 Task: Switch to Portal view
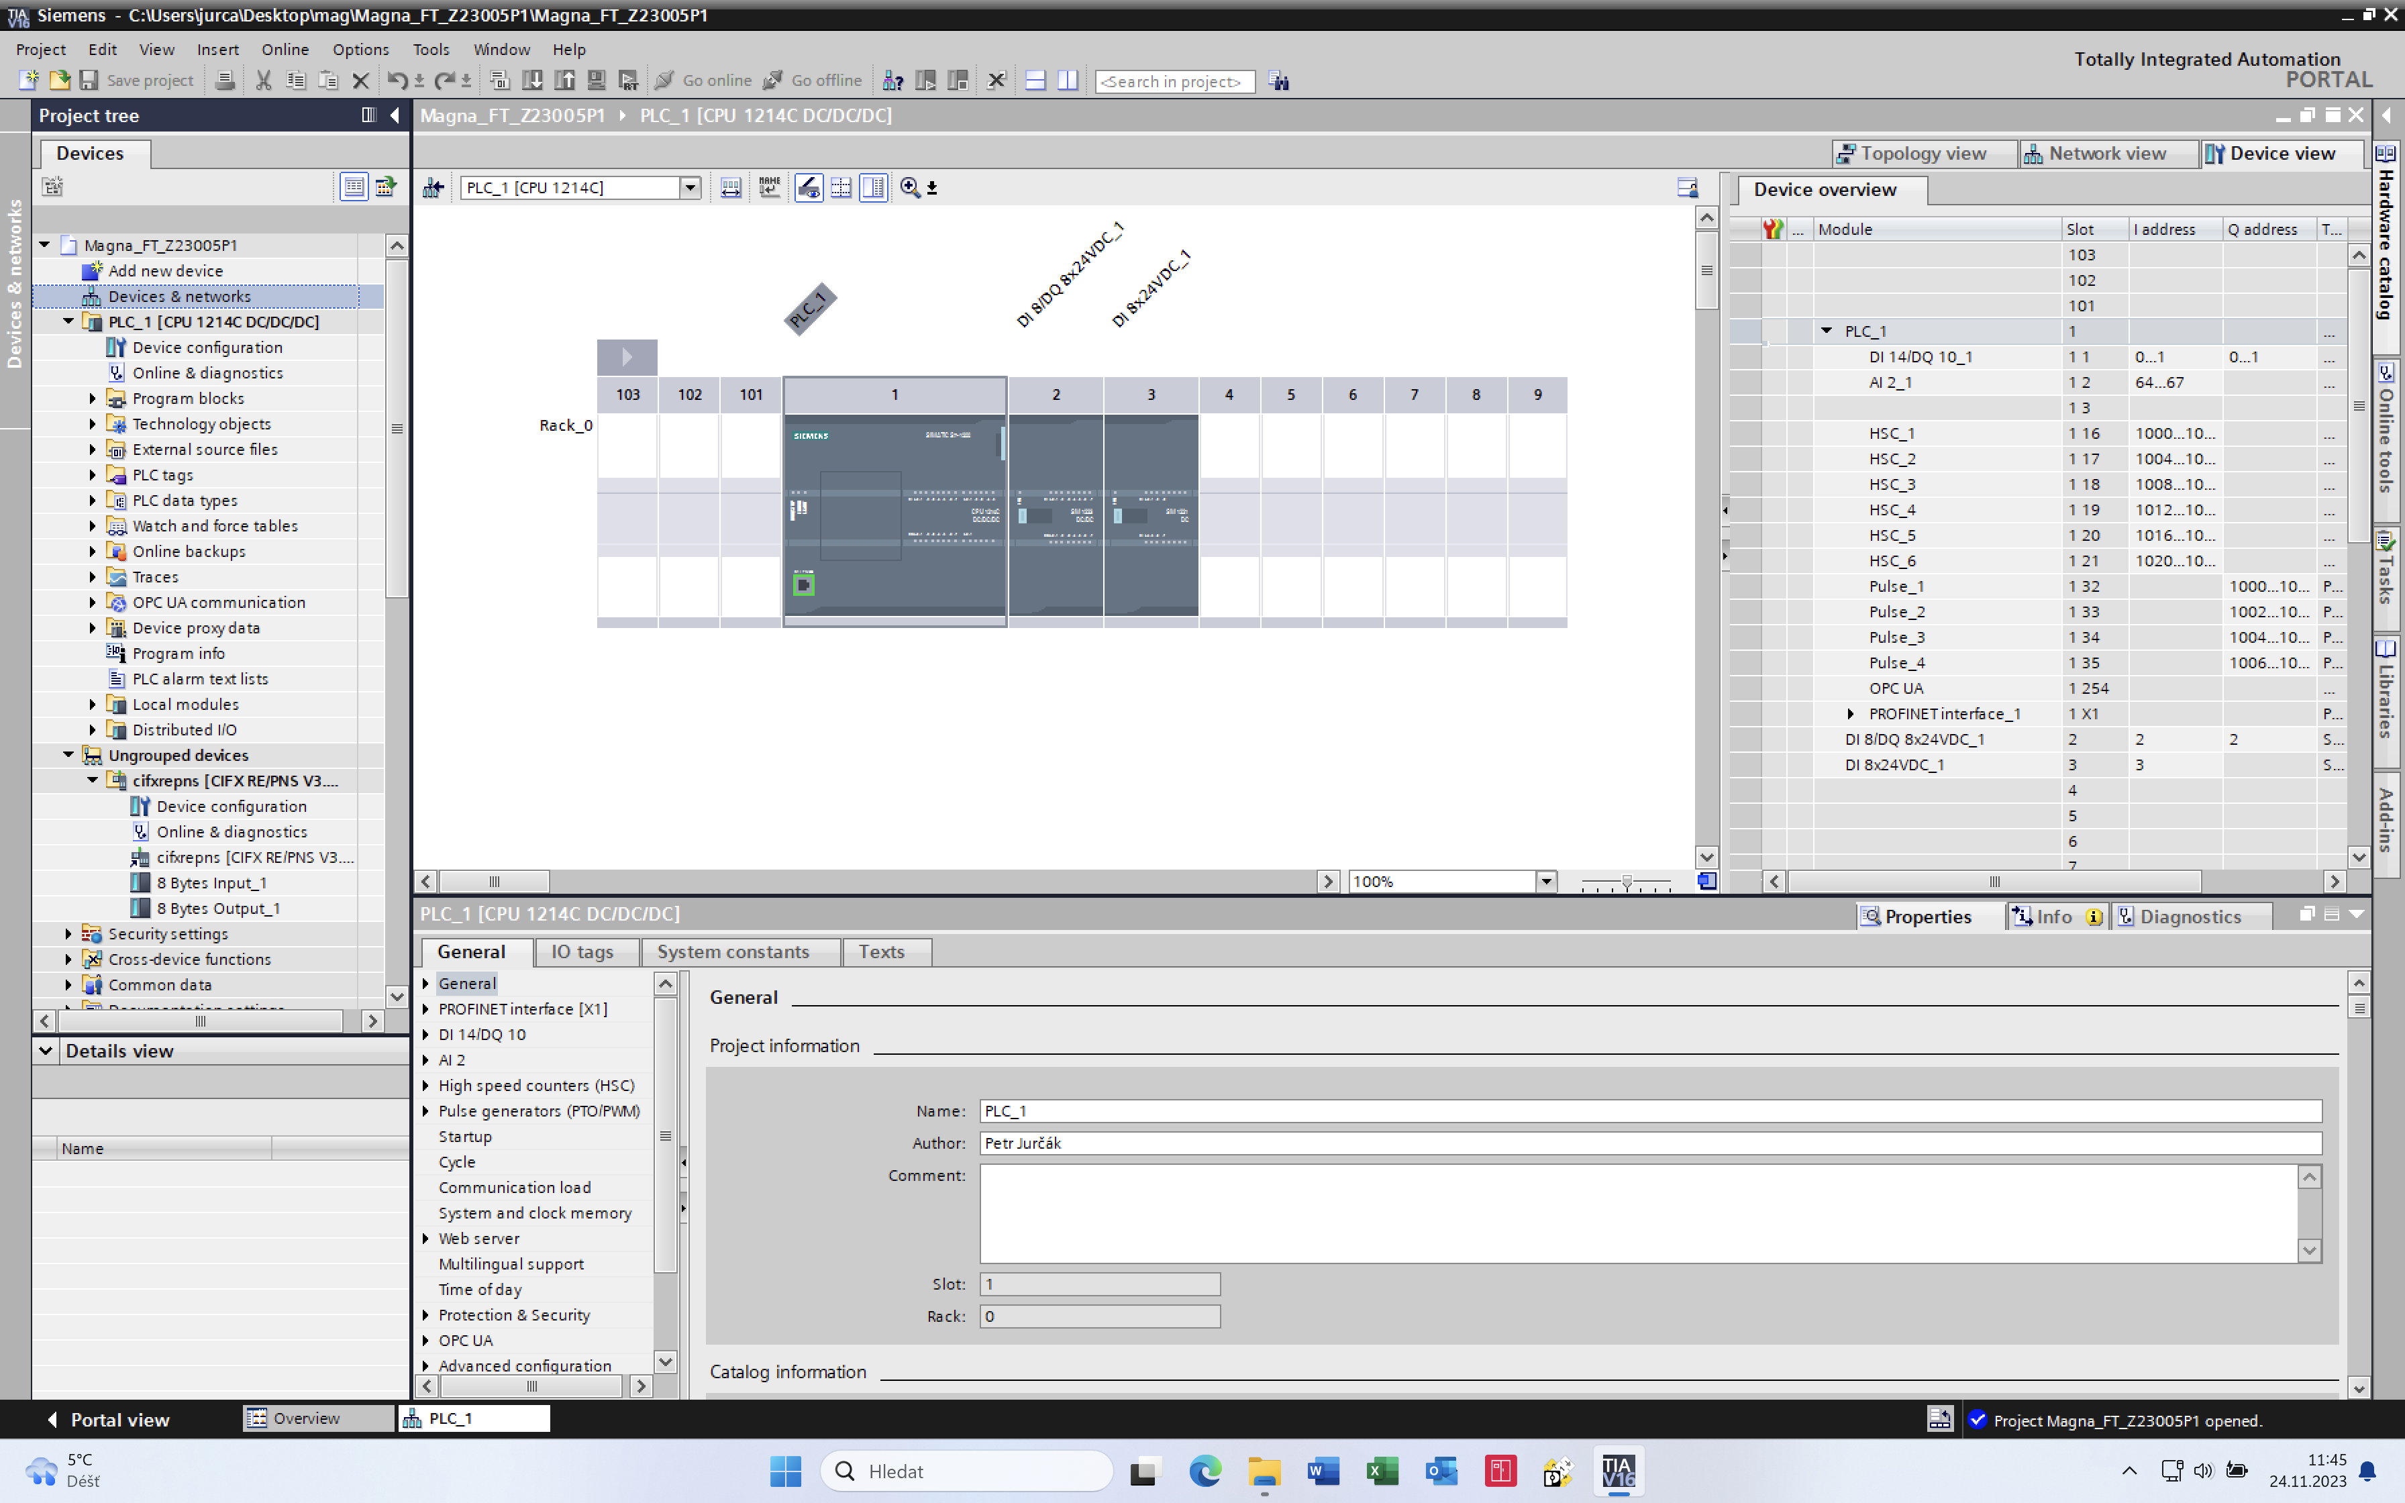[109, 1420]
